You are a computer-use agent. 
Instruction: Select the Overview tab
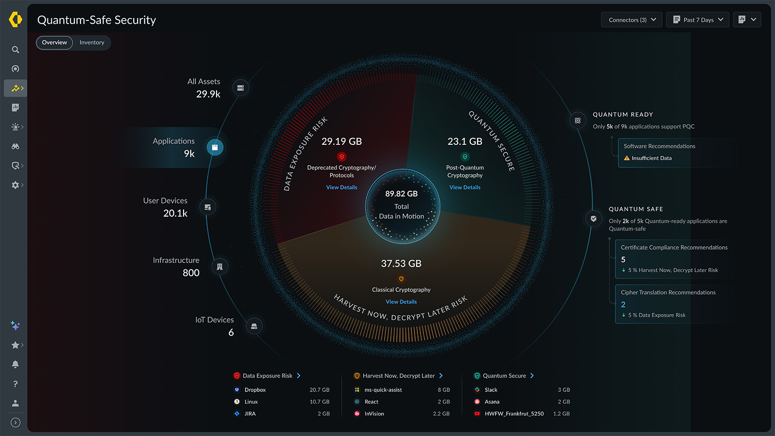click(x=54, y=43)
